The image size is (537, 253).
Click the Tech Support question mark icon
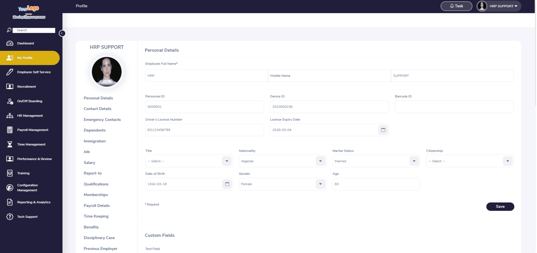[10, 217]
